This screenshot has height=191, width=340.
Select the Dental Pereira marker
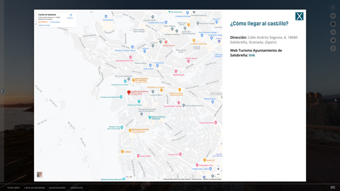click(x=166, y=42)
